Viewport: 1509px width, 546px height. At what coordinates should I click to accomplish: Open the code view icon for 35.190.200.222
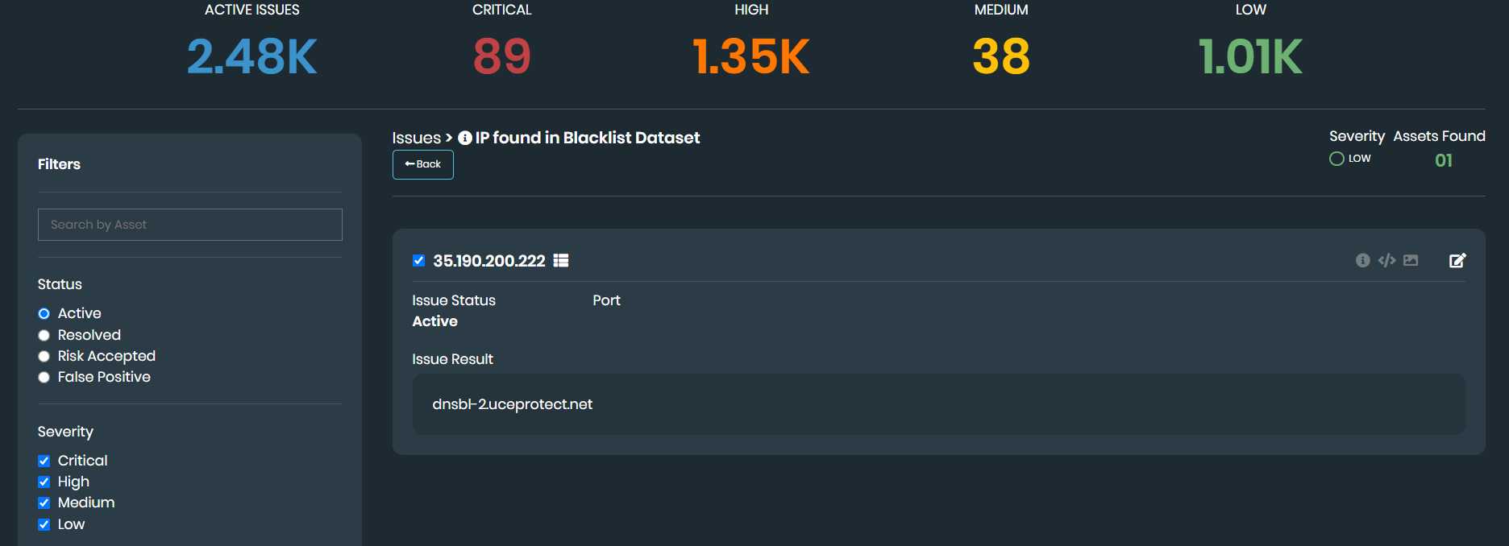point(1386,260)
